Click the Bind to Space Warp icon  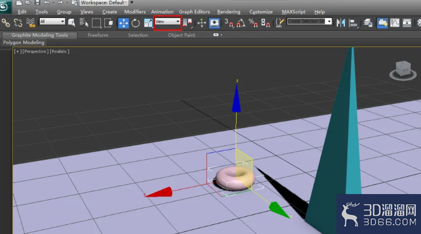click(x=30, y=23)
